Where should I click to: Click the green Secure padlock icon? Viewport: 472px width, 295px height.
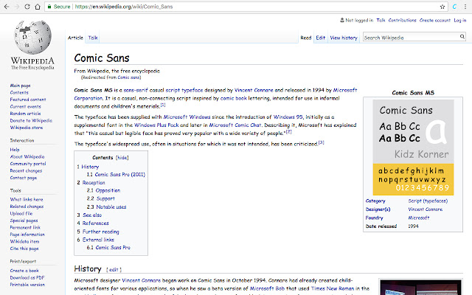click(49, 7)
